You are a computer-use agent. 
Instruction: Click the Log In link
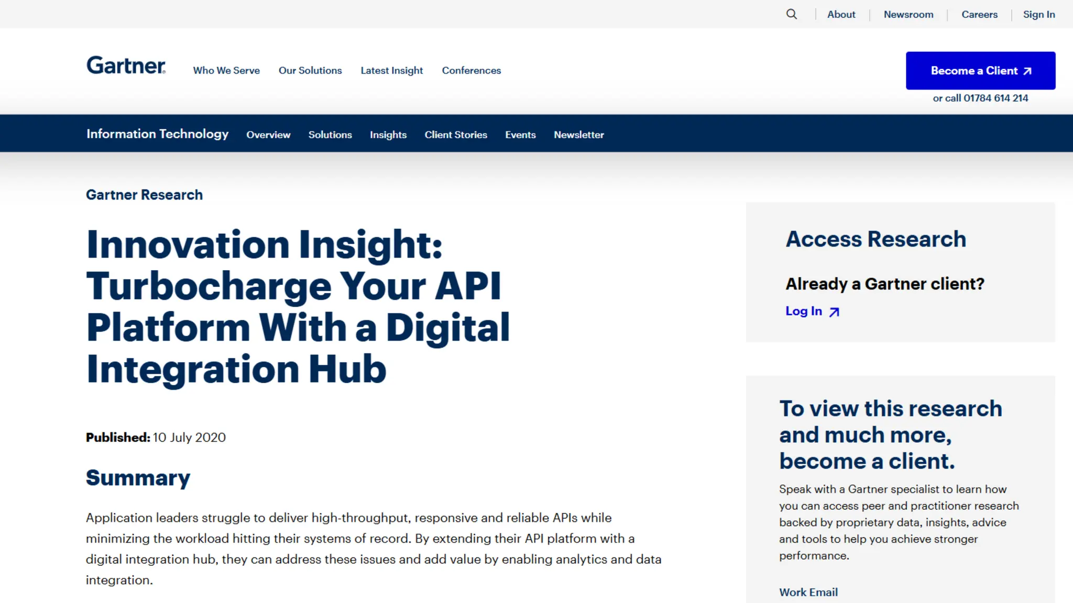804,311
